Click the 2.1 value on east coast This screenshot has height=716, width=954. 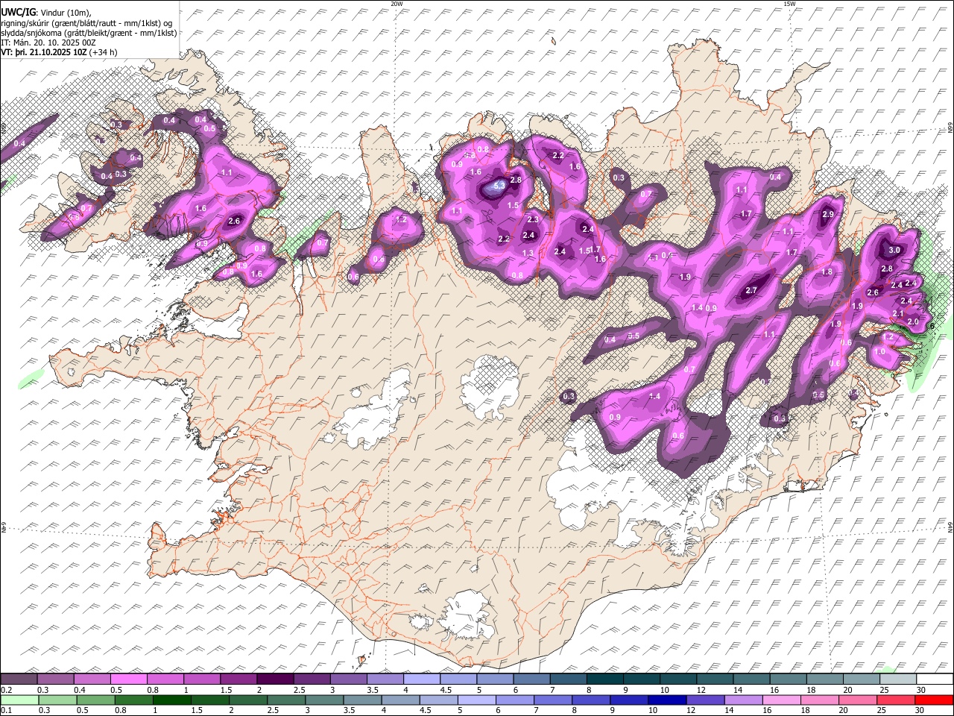coord(898,314)
